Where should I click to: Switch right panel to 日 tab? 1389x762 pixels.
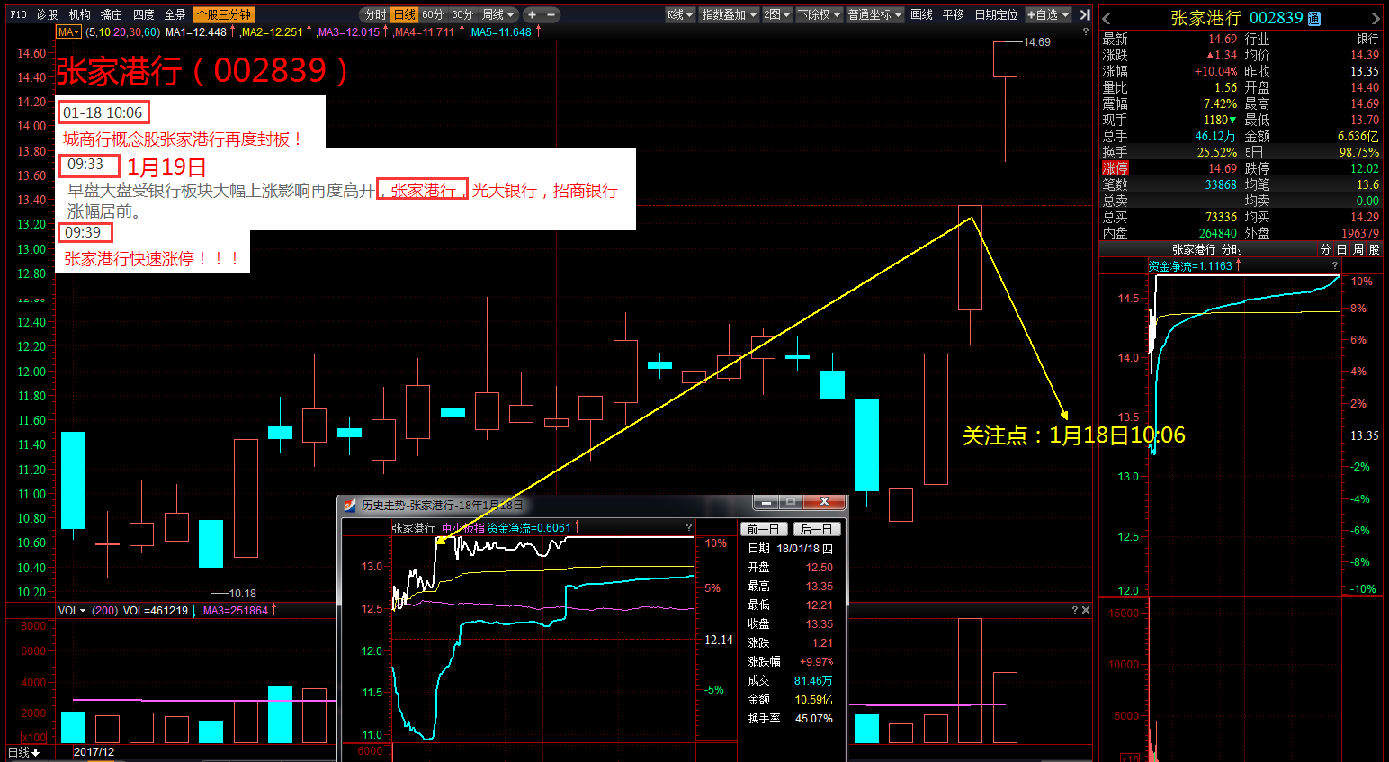click(1341, 249)
